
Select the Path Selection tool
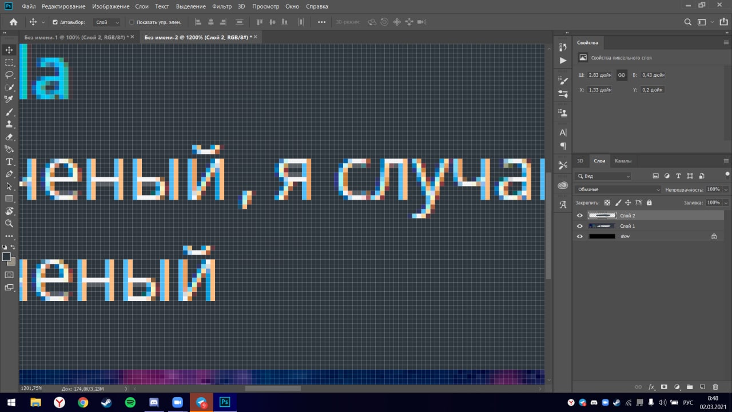[9, 187]
